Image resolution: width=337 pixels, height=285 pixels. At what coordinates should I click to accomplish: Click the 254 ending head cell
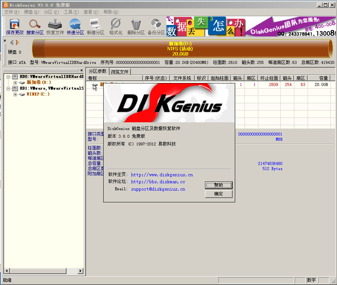point(288,84)
